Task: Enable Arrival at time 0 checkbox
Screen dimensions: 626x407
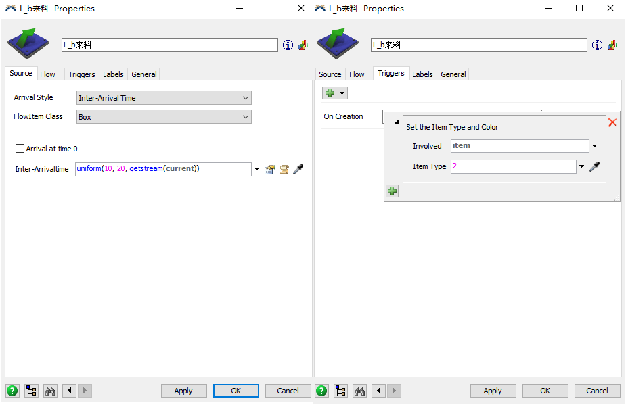Action: pyautogui.click(x=20, y=149)
